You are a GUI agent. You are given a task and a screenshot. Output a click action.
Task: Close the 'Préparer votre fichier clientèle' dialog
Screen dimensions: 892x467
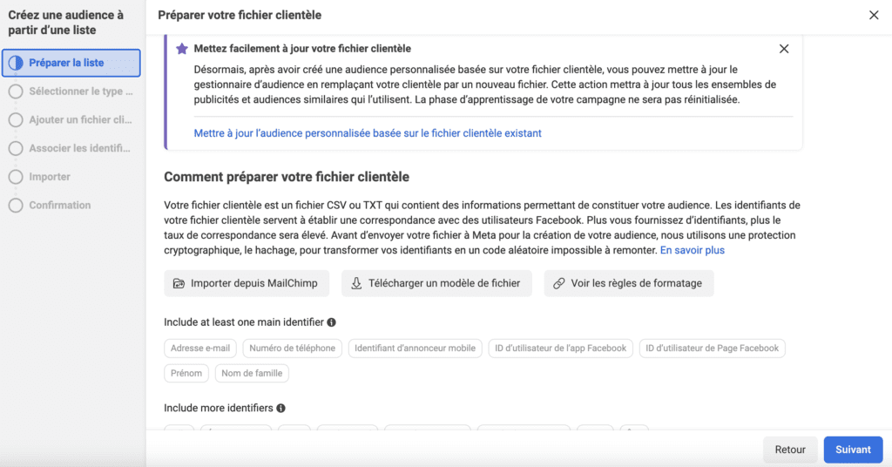click(874, 15)
